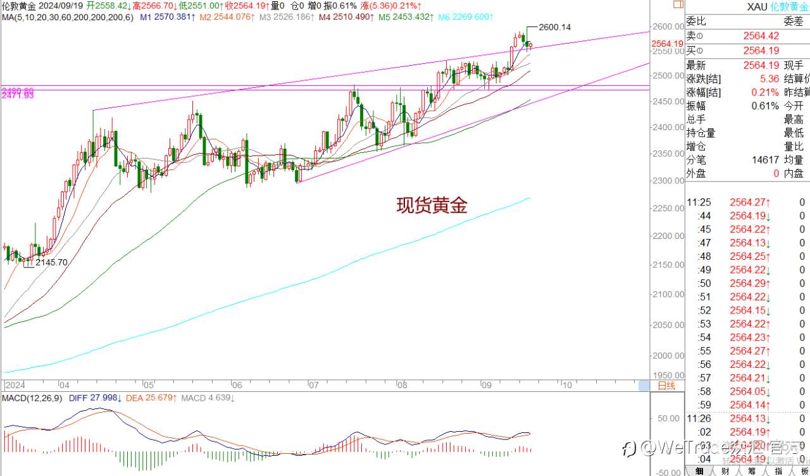Select the :44 tick row
The height and width of the screenshot is (476, 810).
pyautogui.click(x=747, y=216)
